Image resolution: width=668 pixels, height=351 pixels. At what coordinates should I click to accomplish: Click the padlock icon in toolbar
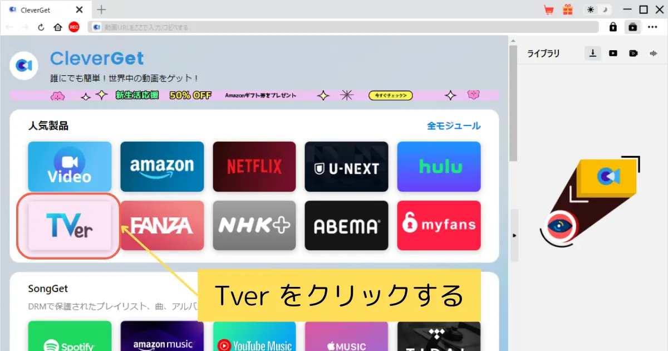(x=613, y=27)
